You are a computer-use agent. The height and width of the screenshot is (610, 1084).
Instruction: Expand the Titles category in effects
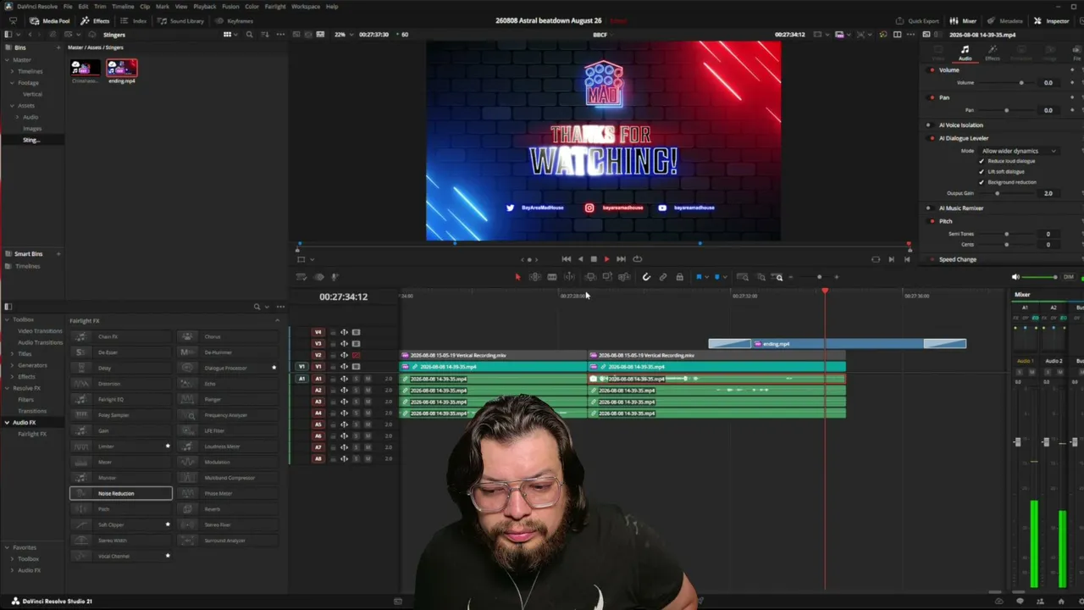(12, 354)
